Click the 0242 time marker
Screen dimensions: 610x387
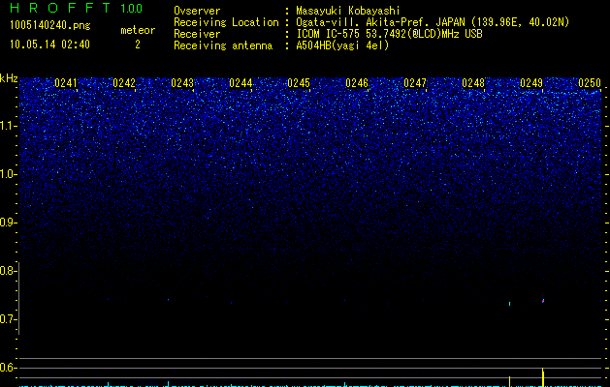click(x=124, y=83)
